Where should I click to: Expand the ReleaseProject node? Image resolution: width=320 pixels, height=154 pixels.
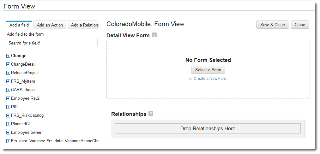pyautogui.click(x=8, y=73)
